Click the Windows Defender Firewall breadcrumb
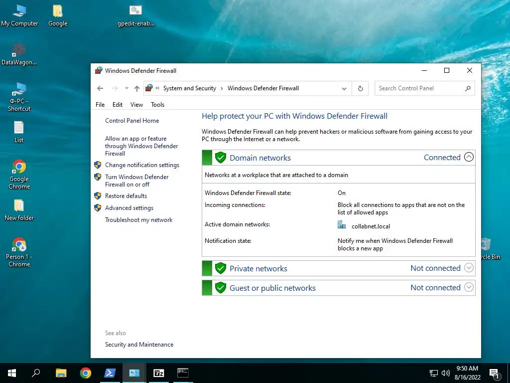 click(263, 88)
